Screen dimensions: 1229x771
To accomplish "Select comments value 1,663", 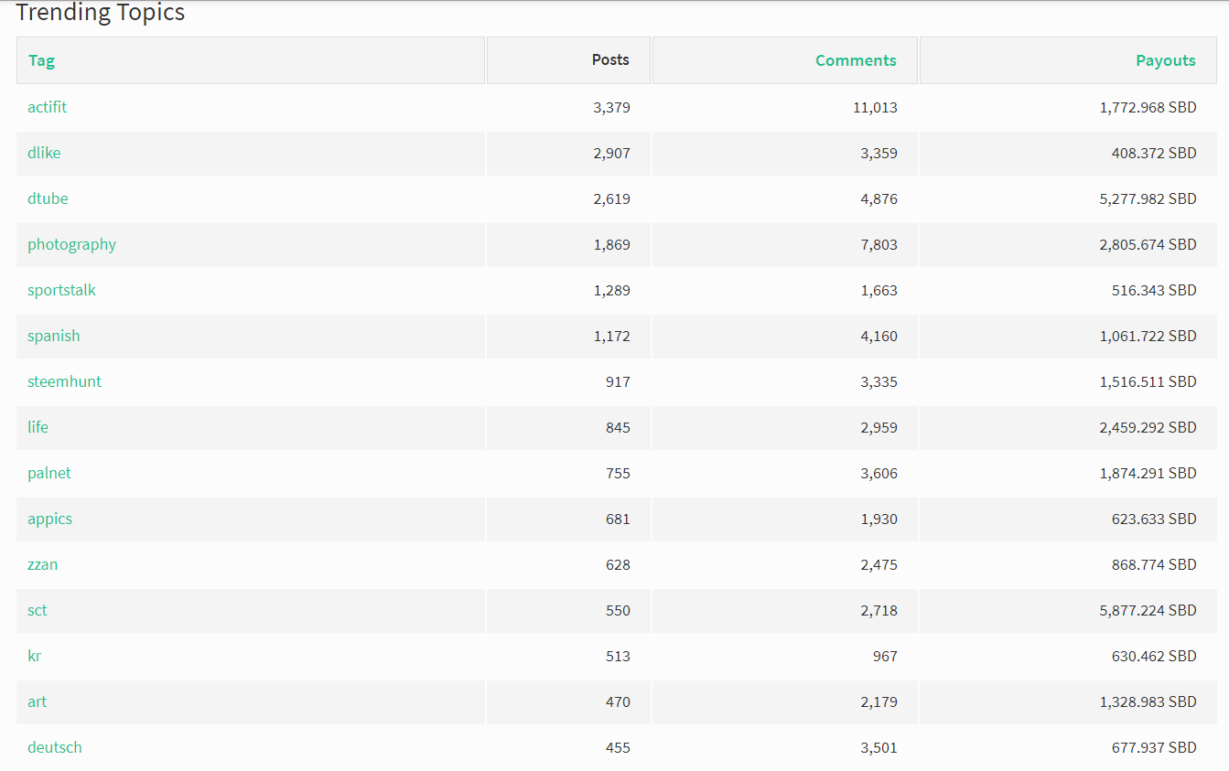I will [879, 290].
